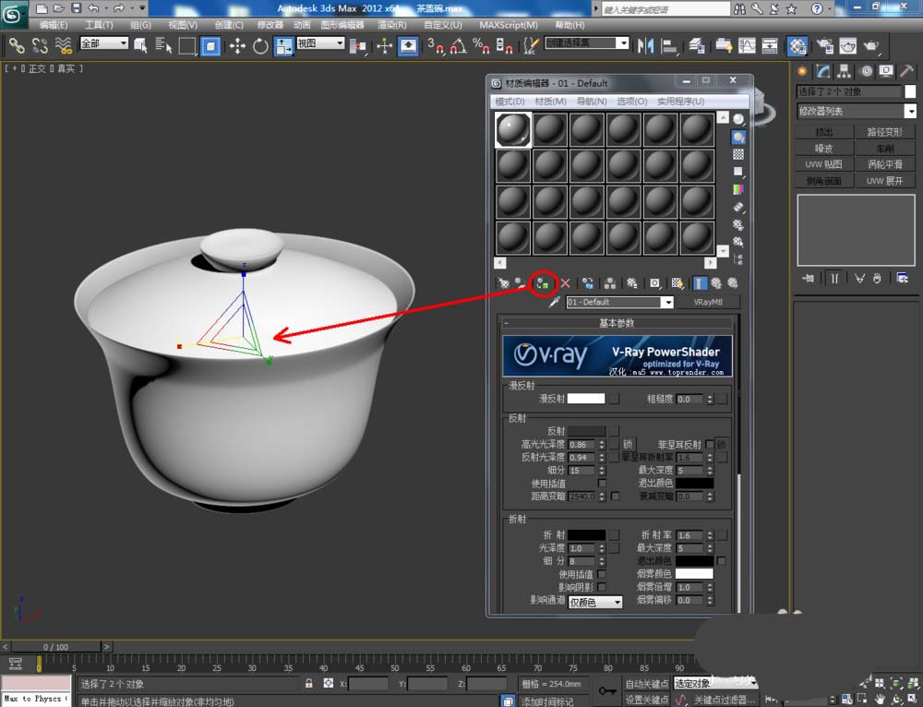Click the Mirror tool icon
Viewport: 923px width, 707px height.
coord(646,46)
